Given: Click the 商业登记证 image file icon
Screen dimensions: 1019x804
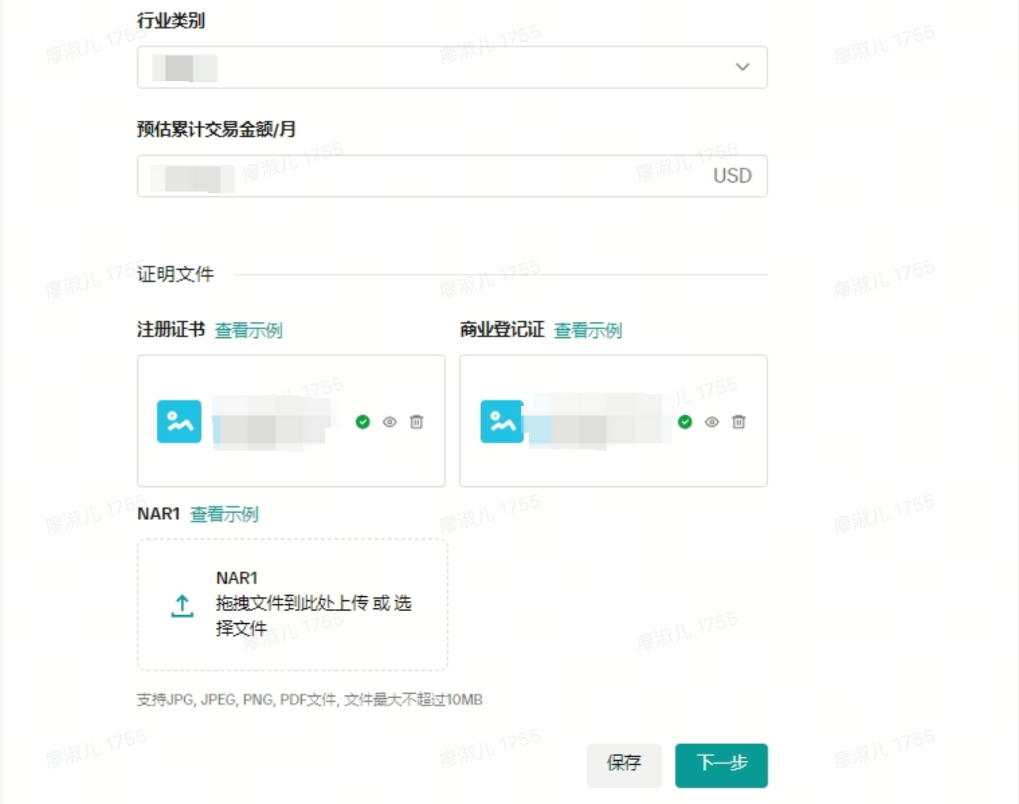Looking at the screenshot, I should pyautogui.click(x=501, y=422).
